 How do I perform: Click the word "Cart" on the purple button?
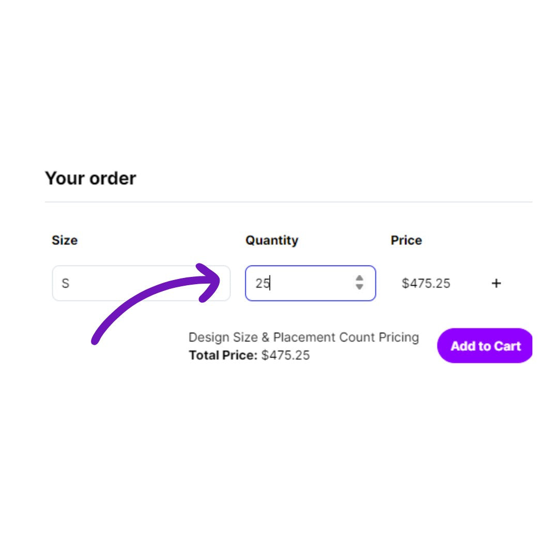pos(507,346)
